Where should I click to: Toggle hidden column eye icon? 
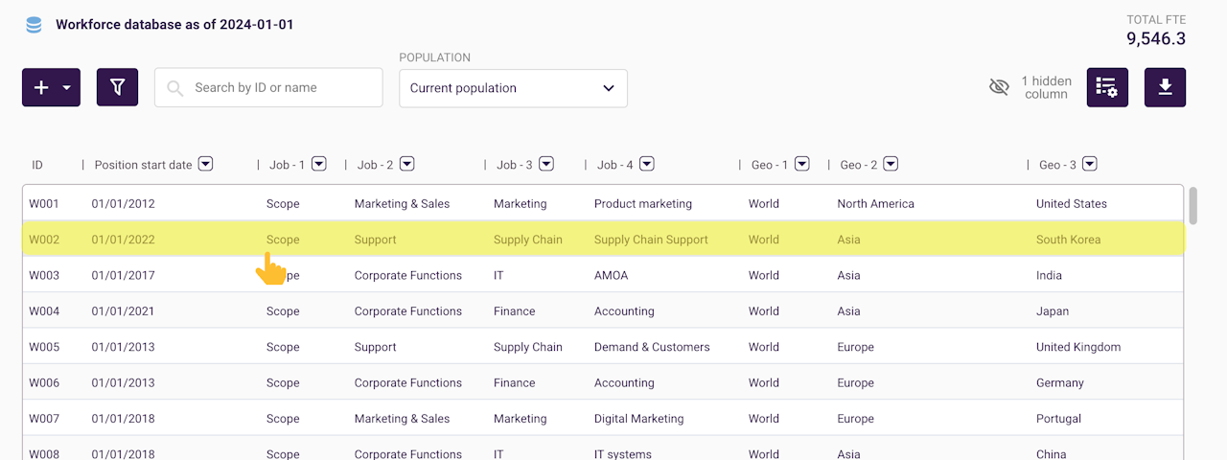coord(999,87)
